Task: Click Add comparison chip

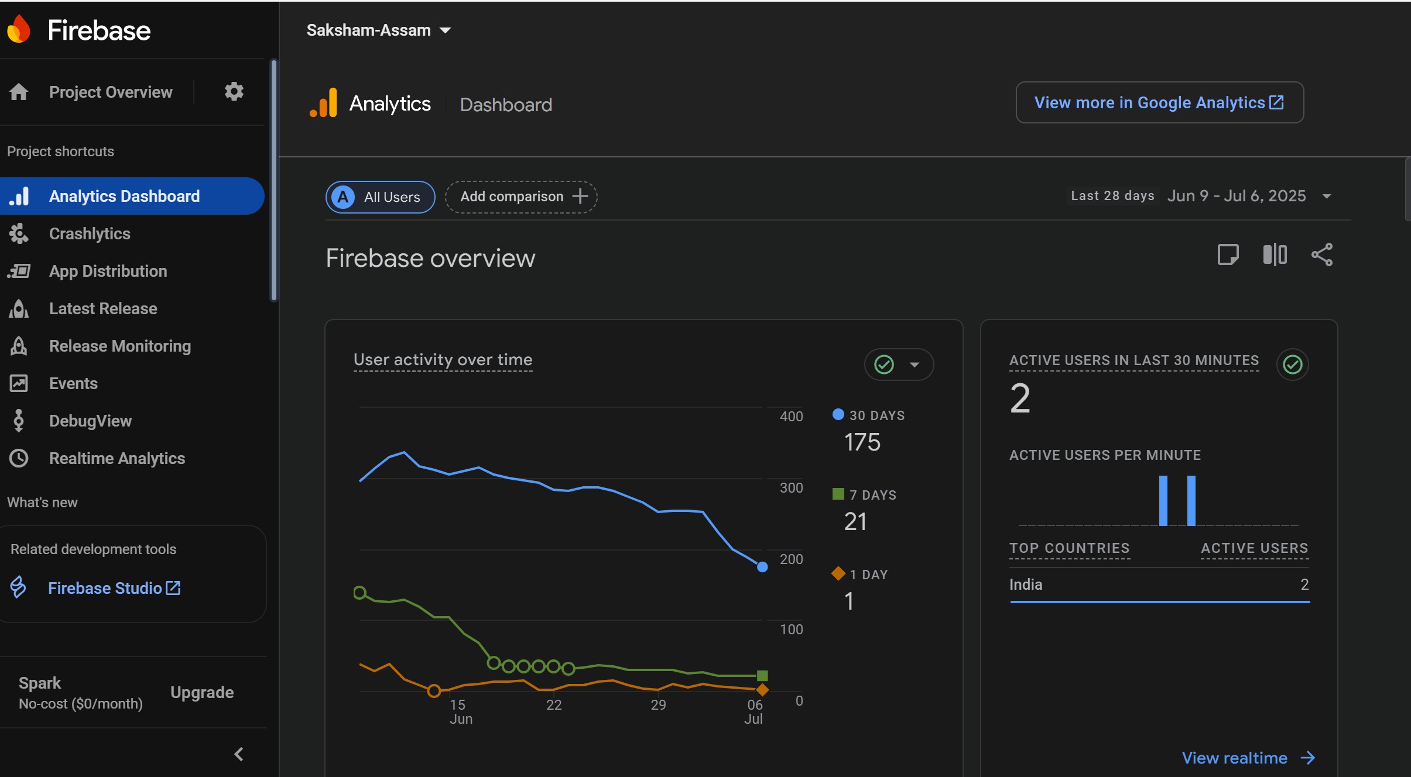Action: (x=521, y=197)
